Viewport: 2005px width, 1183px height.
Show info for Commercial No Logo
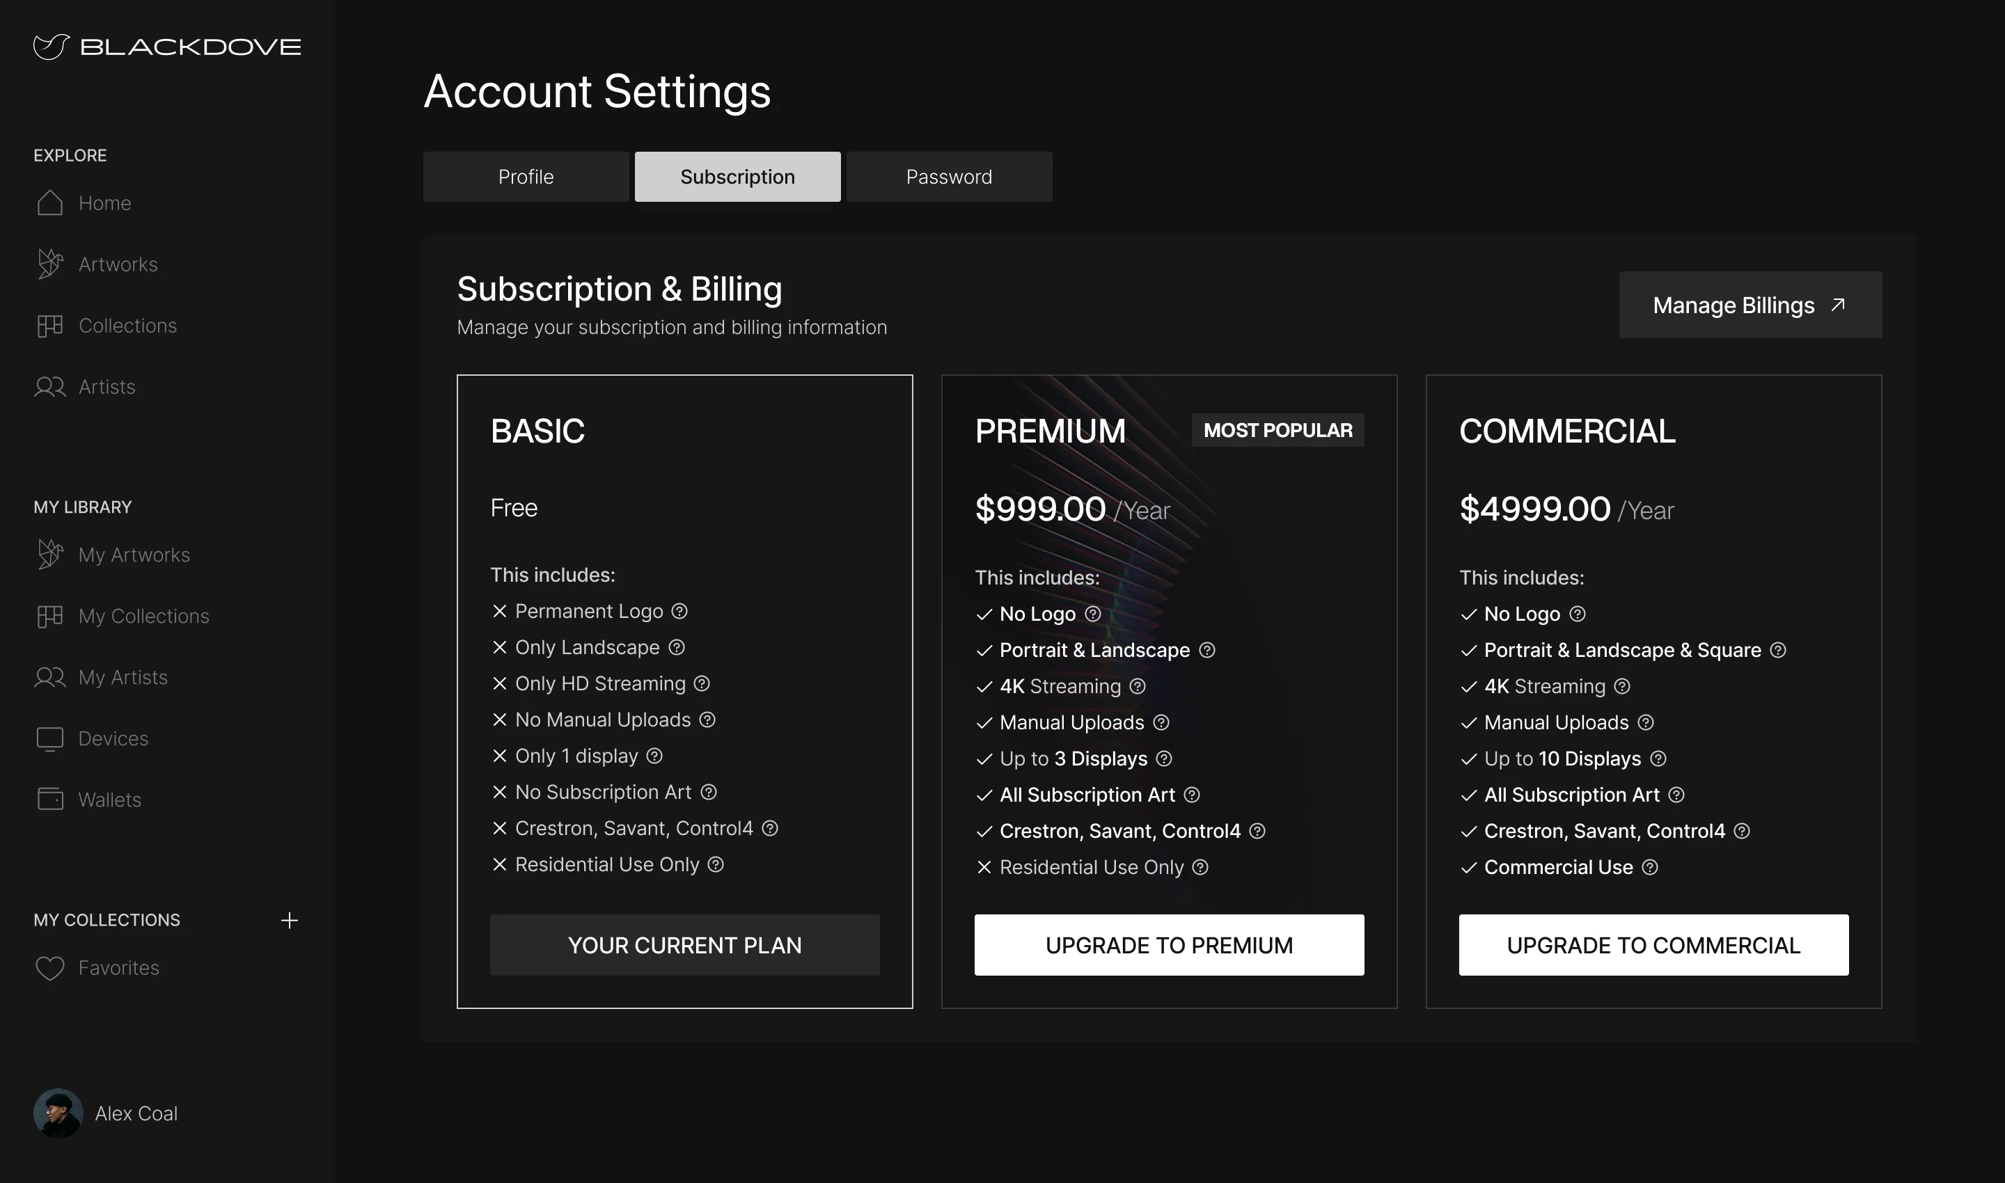[x=1578, y=614]
